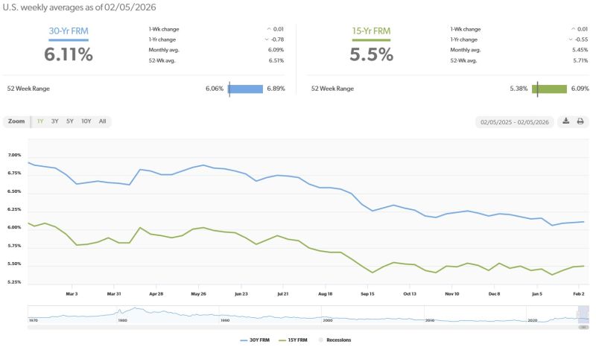Switch zoom to 3Y
This screenshot has height=347, width=596.
(x=55, y=121)
